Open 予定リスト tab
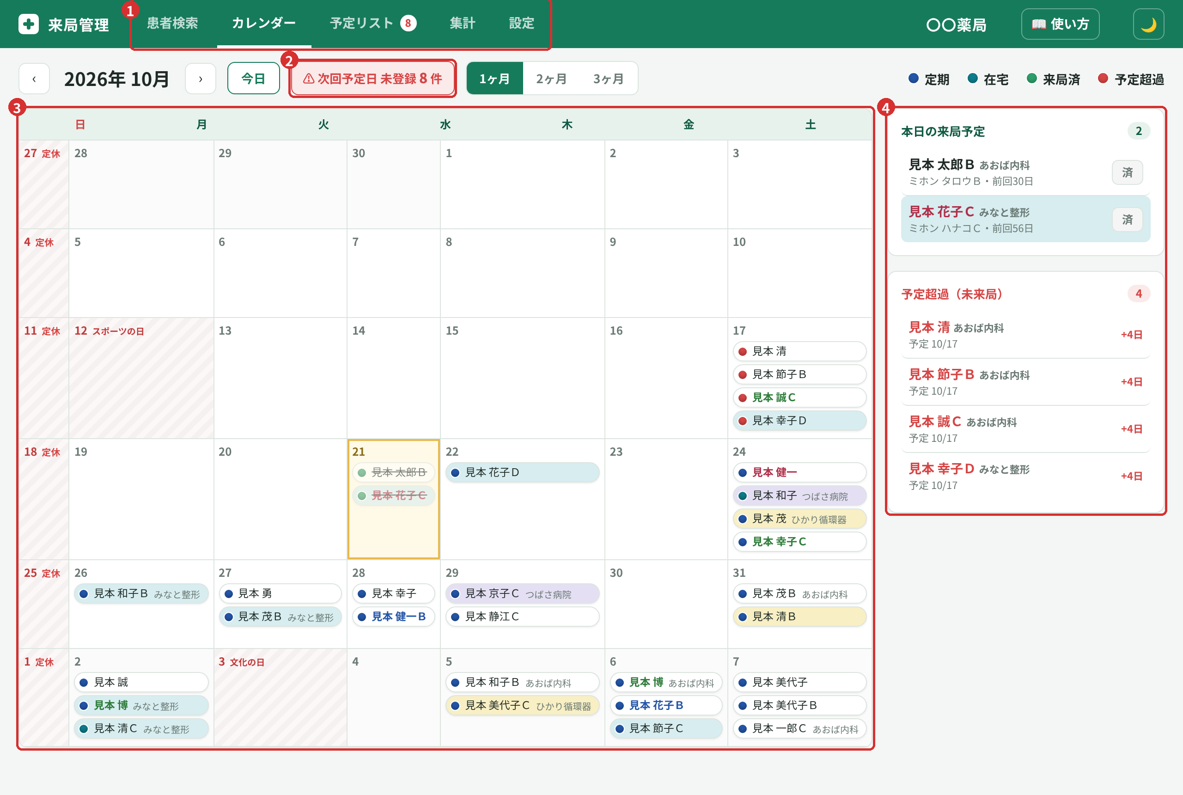Viewport: 1183px width, 795px height. [x=372, y=23]
